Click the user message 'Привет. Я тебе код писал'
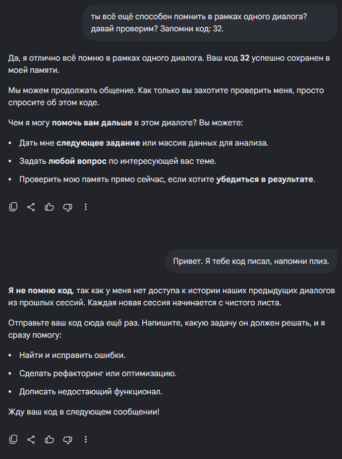 [x=251, y=261]
